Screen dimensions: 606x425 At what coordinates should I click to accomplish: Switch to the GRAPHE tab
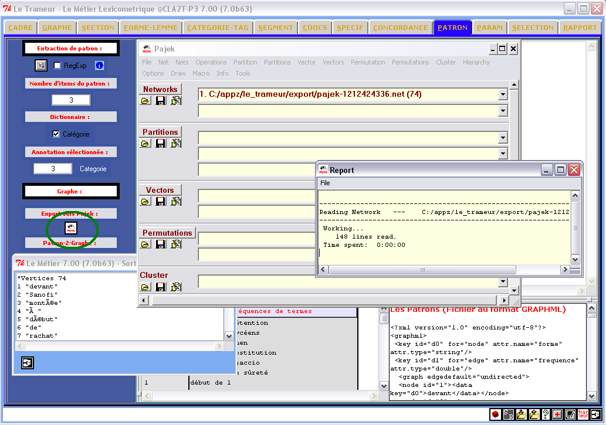57,28
